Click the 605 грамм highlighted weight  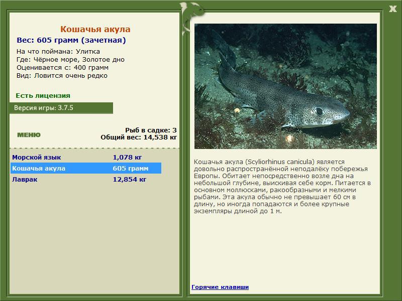tap(131, 169)
